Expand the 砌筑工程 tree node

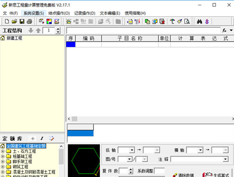tap(2, 167)
